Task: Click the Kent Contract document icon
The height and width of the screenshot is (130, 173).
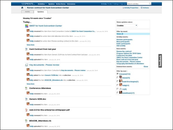Action: click(x=26, y=49)
